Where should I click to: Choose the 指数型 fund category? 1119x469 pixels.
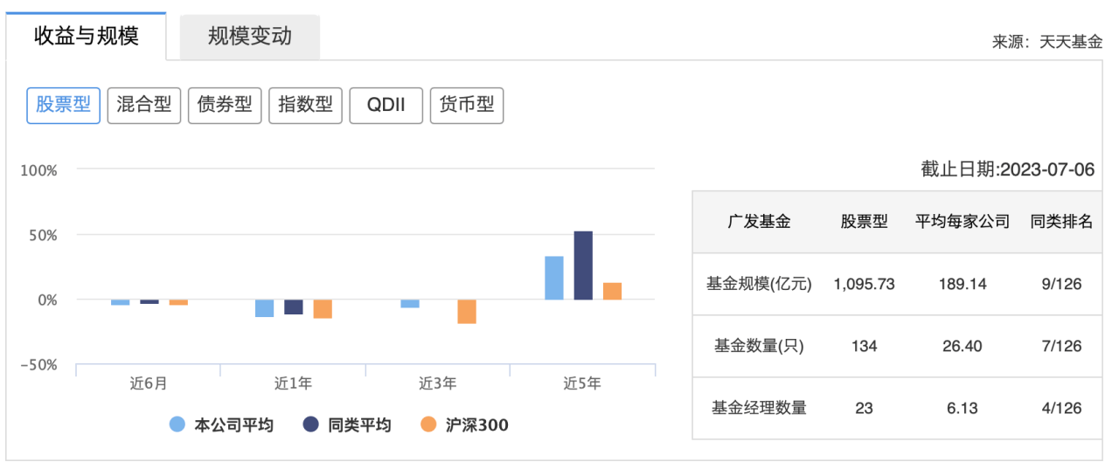click(305, 105)
